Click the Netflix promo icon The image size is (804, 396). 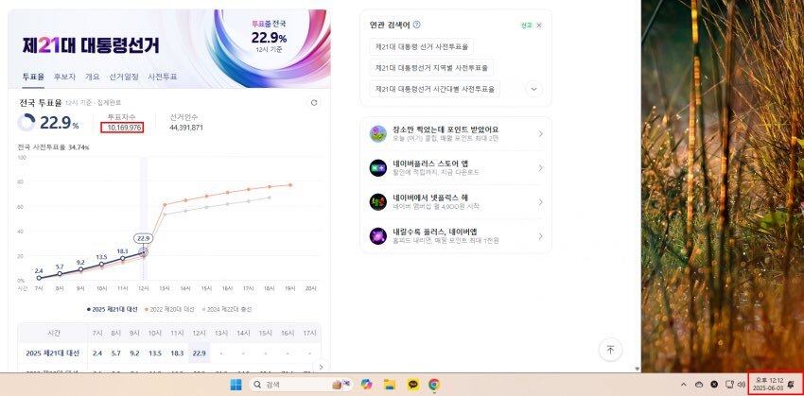378,202
